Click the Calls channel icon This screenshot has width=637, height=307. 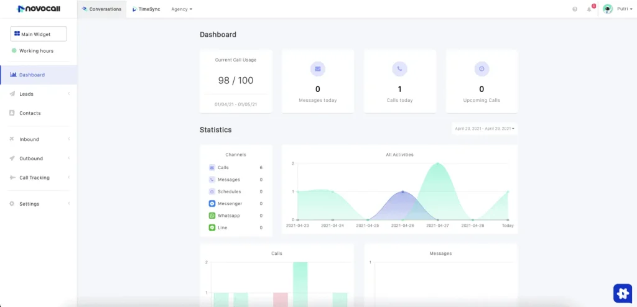click(x=212, y=167)
